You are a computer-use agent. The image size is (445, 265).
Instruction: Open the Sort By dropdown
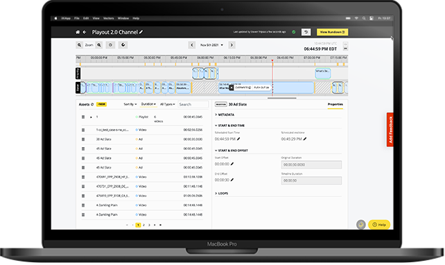pos(130,104)
